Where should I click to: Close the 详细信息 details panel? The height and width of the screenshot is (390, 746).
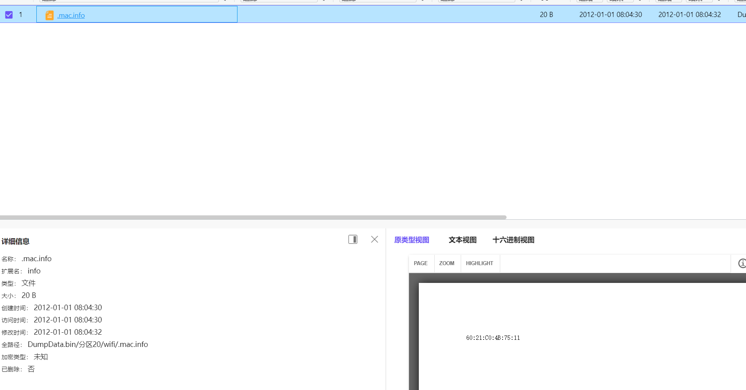[x=375, y=239]
